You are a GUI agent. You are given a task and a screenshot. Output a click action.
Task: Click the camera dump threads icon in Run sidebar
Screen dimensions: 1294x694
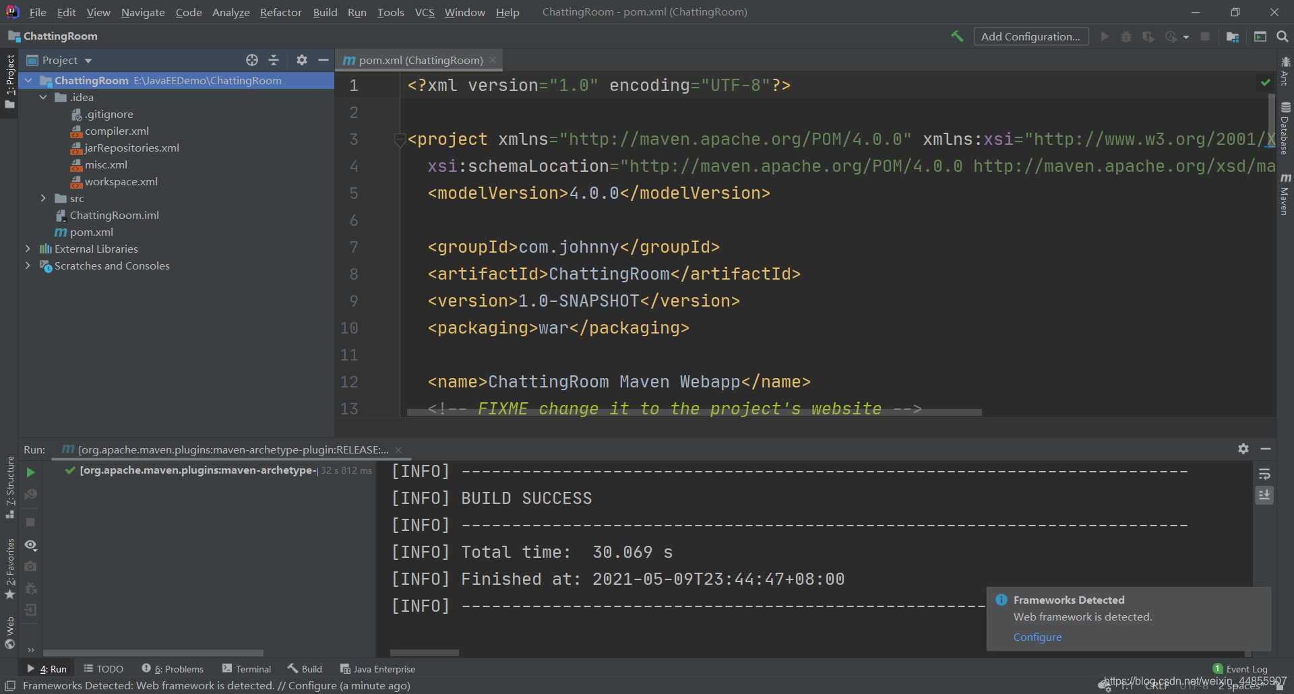[x=30, y=567]
